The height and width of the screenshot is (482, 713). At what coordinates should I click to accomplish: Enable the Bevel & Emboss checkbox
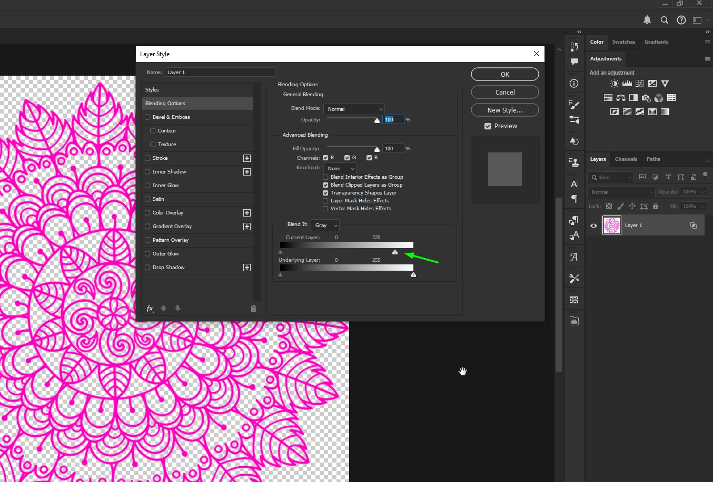147,117
